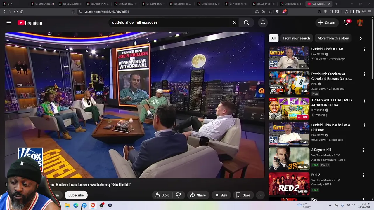This screenshot has width=374, height=210.
Task: Open the Create menu
Action: coord(327,22)
